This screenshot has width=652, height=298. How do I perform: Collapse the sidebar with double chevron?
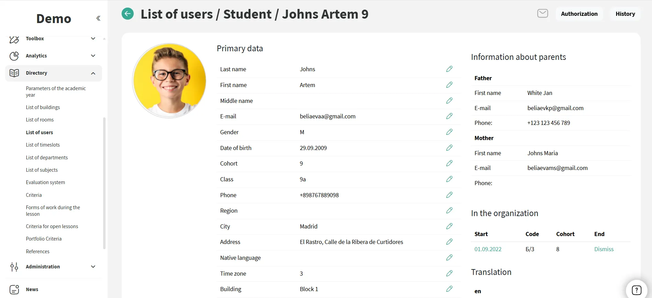[98, 18]
